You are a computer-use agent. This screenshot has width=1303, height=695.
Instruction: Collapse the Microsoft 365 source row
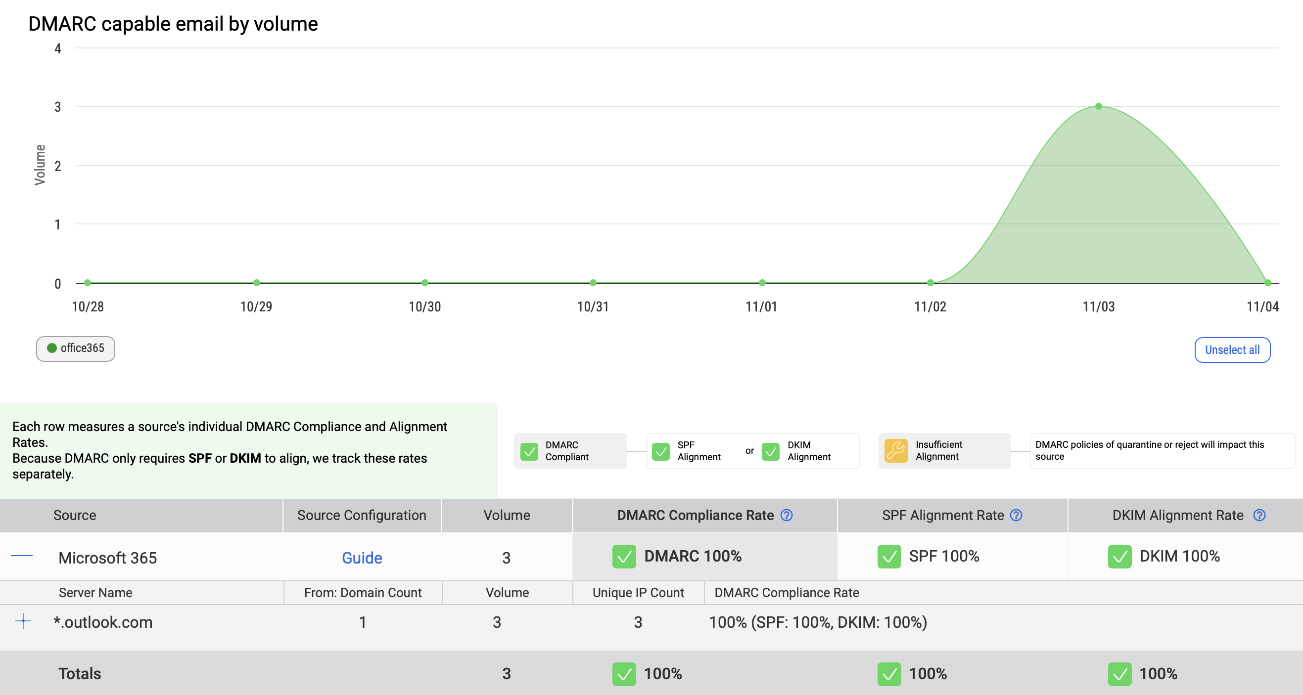(22, 556)
